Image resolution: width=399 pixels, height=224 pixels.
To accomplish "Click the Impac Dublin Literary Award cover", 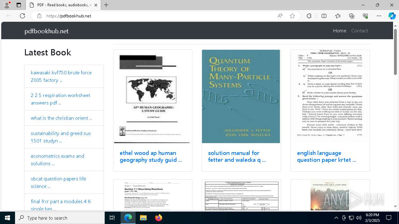I will tap(330, 195).
